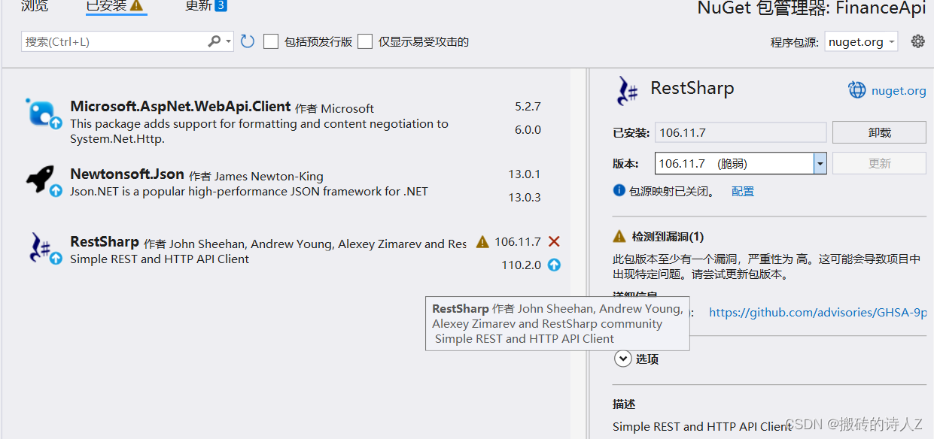The image size is (934, 439).
Task: Click warning icon next to 检测到漏洞(1)
Action: tap(619, 236)
